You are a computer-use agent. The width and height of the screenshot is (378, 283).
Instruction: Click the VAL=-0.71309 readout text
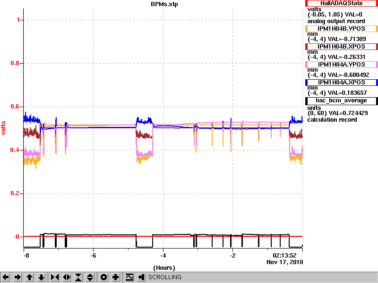347,39
